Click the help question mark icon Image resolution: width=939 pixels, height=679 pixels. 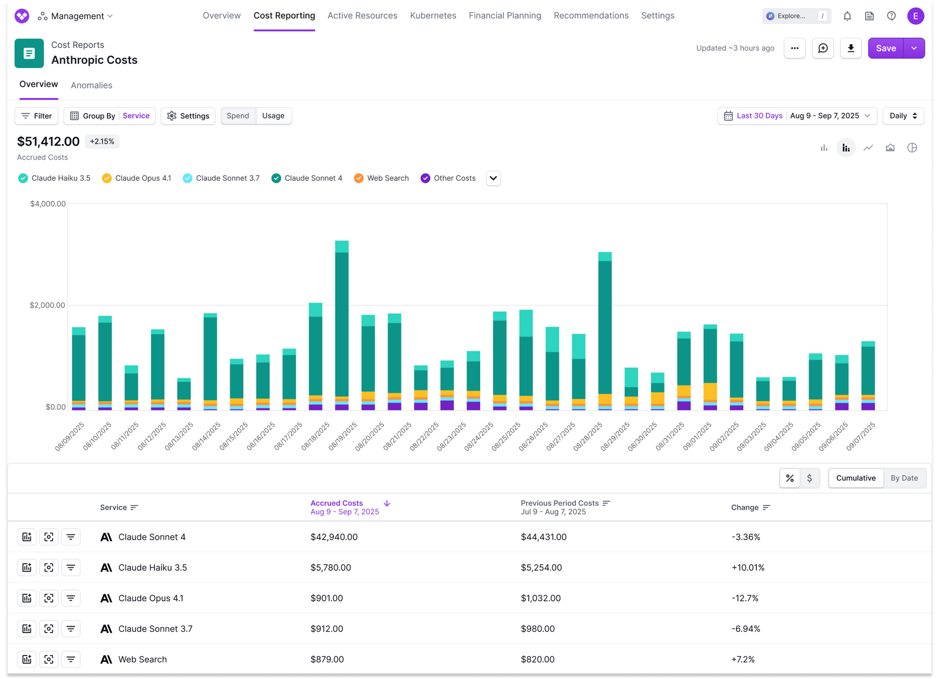[x=891, y=16]
